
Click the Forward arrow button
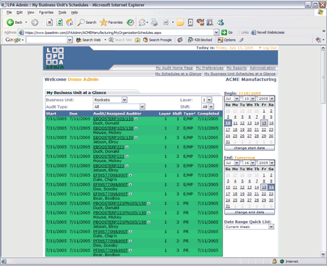point(35,22)
